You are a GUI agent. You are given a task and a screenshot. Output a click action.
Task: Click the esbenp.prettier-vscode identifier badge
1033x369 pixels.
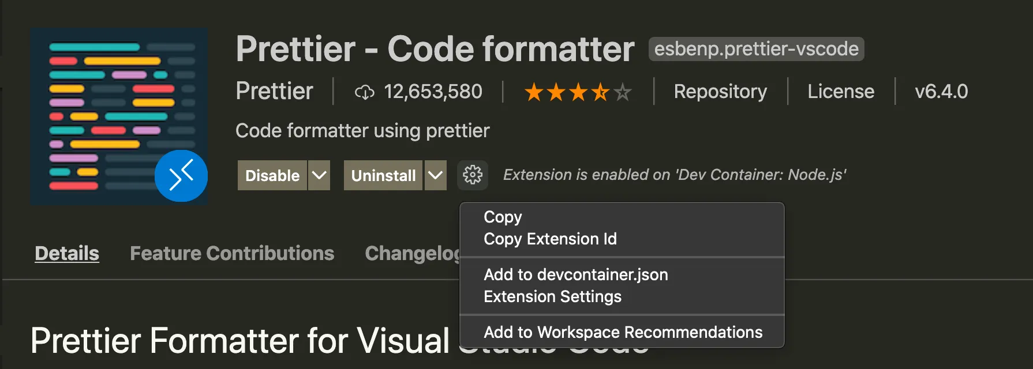click(756, 49)
